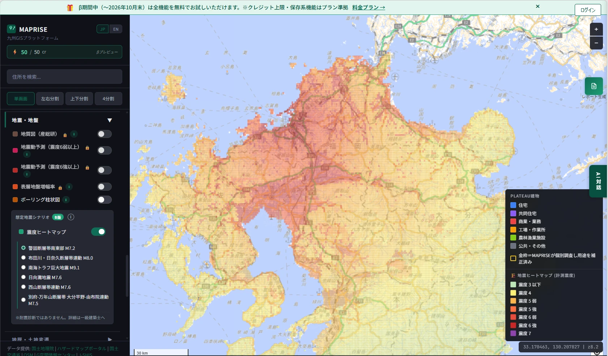The height and width of the screenshot is (356, 608).
Task: Focus the 住所を検索 search field
Action: (x=64, y=77)
